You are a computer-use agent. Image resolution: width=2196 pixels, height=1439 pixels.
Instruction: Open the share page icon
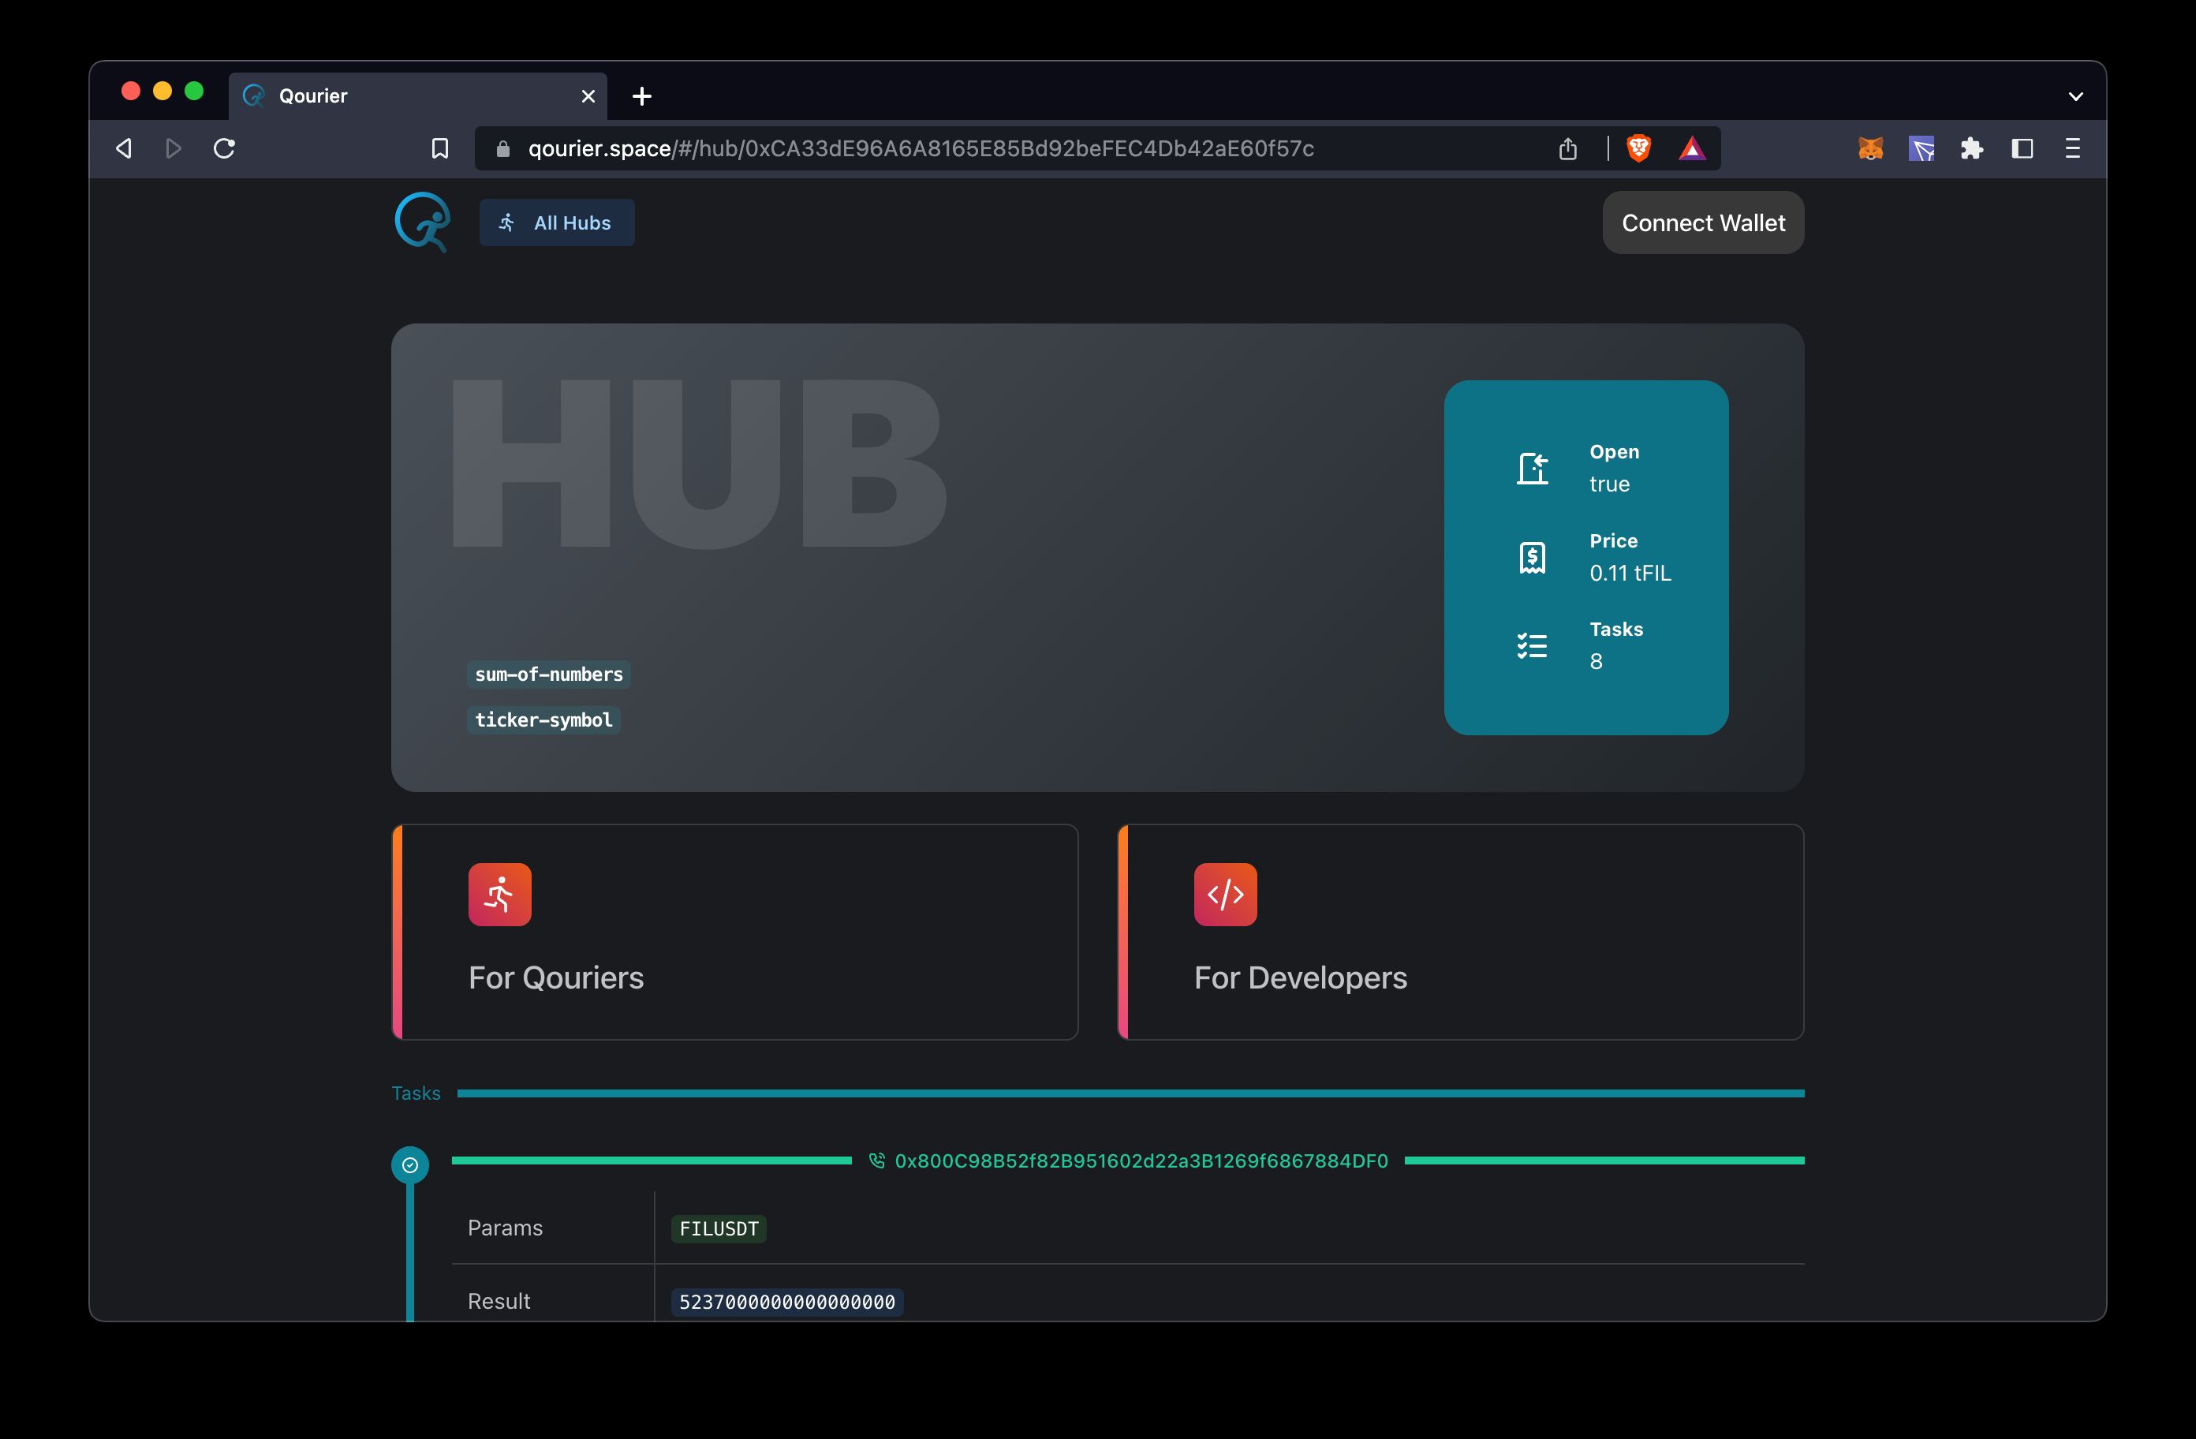click(1567, 148)
